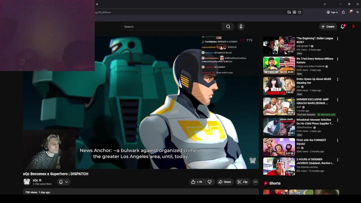Clip a segment of the video

(242, 182)
